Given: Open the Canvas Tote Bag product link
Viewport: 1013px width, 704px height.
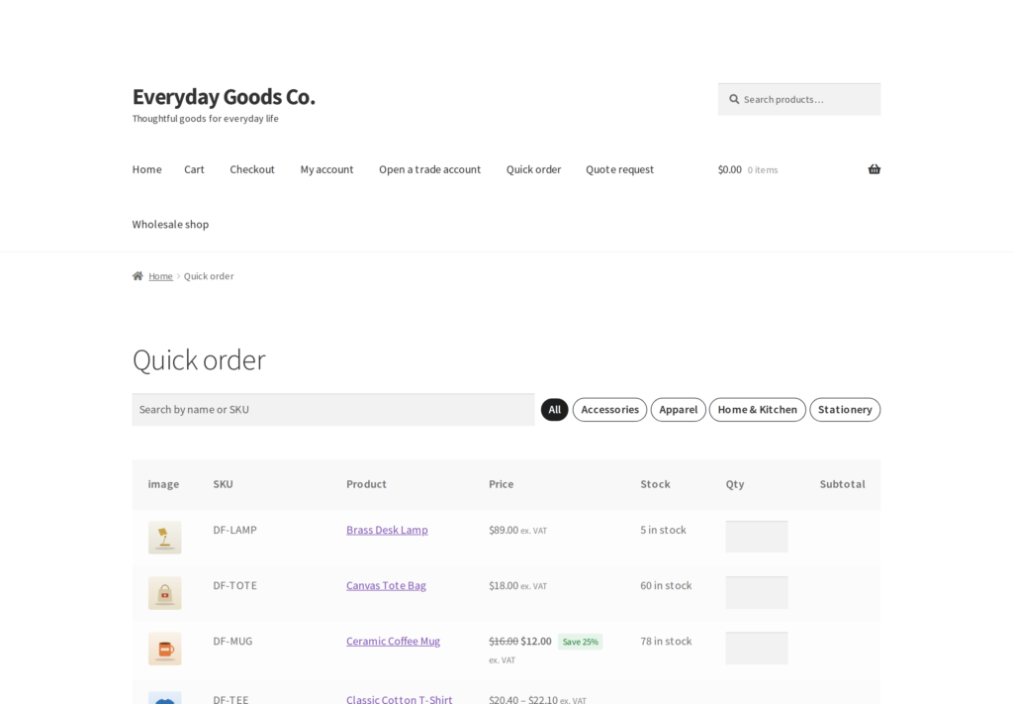Looking at the screenshot, I should click(387, 585).
